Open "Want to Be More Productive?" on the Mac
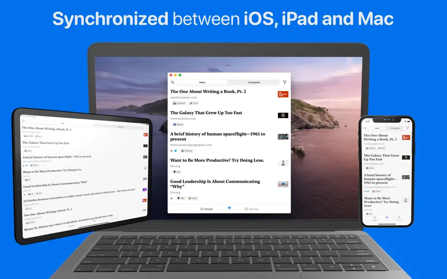 [217, 160]
